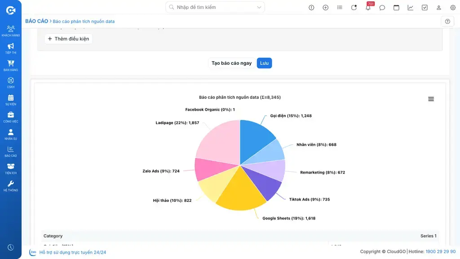Viewport: 460px width, 259px height.
Task: Open the Sự Kiện calendar section
Action: coord(11,100)
